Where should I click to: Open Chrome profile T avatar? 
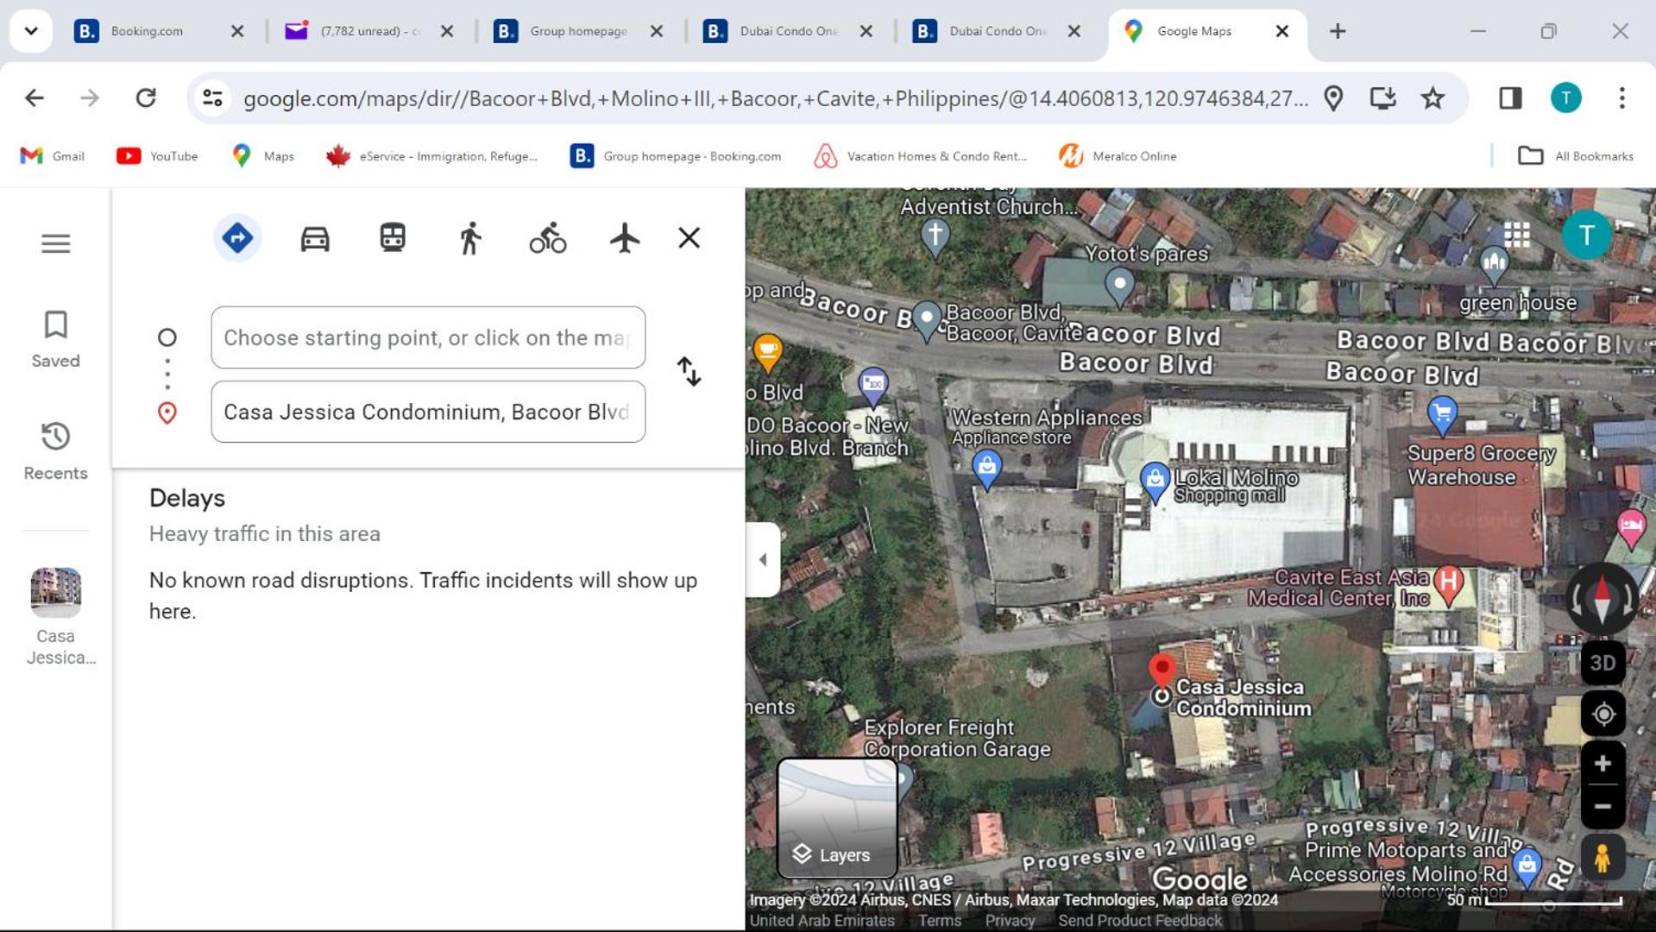(1566, 98)
